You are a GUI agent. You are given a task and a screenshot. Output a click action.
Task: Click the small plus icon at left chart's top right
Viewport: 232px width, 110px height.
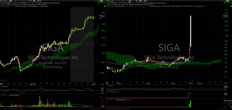(104, 1)
